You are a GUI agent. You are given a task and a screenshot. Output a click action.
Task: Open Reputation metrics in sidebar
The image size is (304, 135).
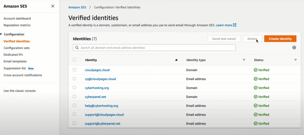point(17,25)
